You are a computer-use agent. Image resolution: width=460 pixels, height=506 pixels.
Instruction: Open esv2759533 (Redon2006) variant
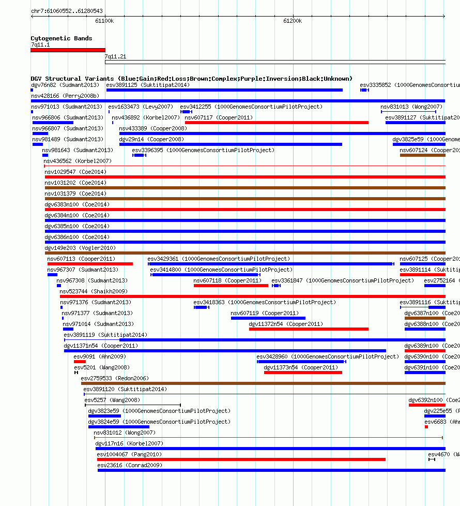click(115, 378)
